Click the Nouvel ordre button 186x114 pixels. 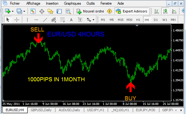click(x=90, y=11)
